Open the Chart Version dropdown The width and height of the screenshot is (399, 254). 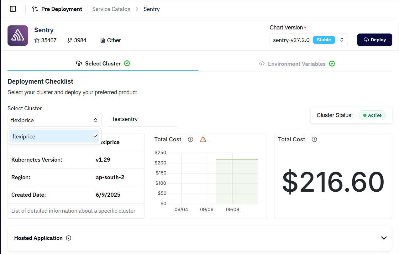[x=308, y=40]
